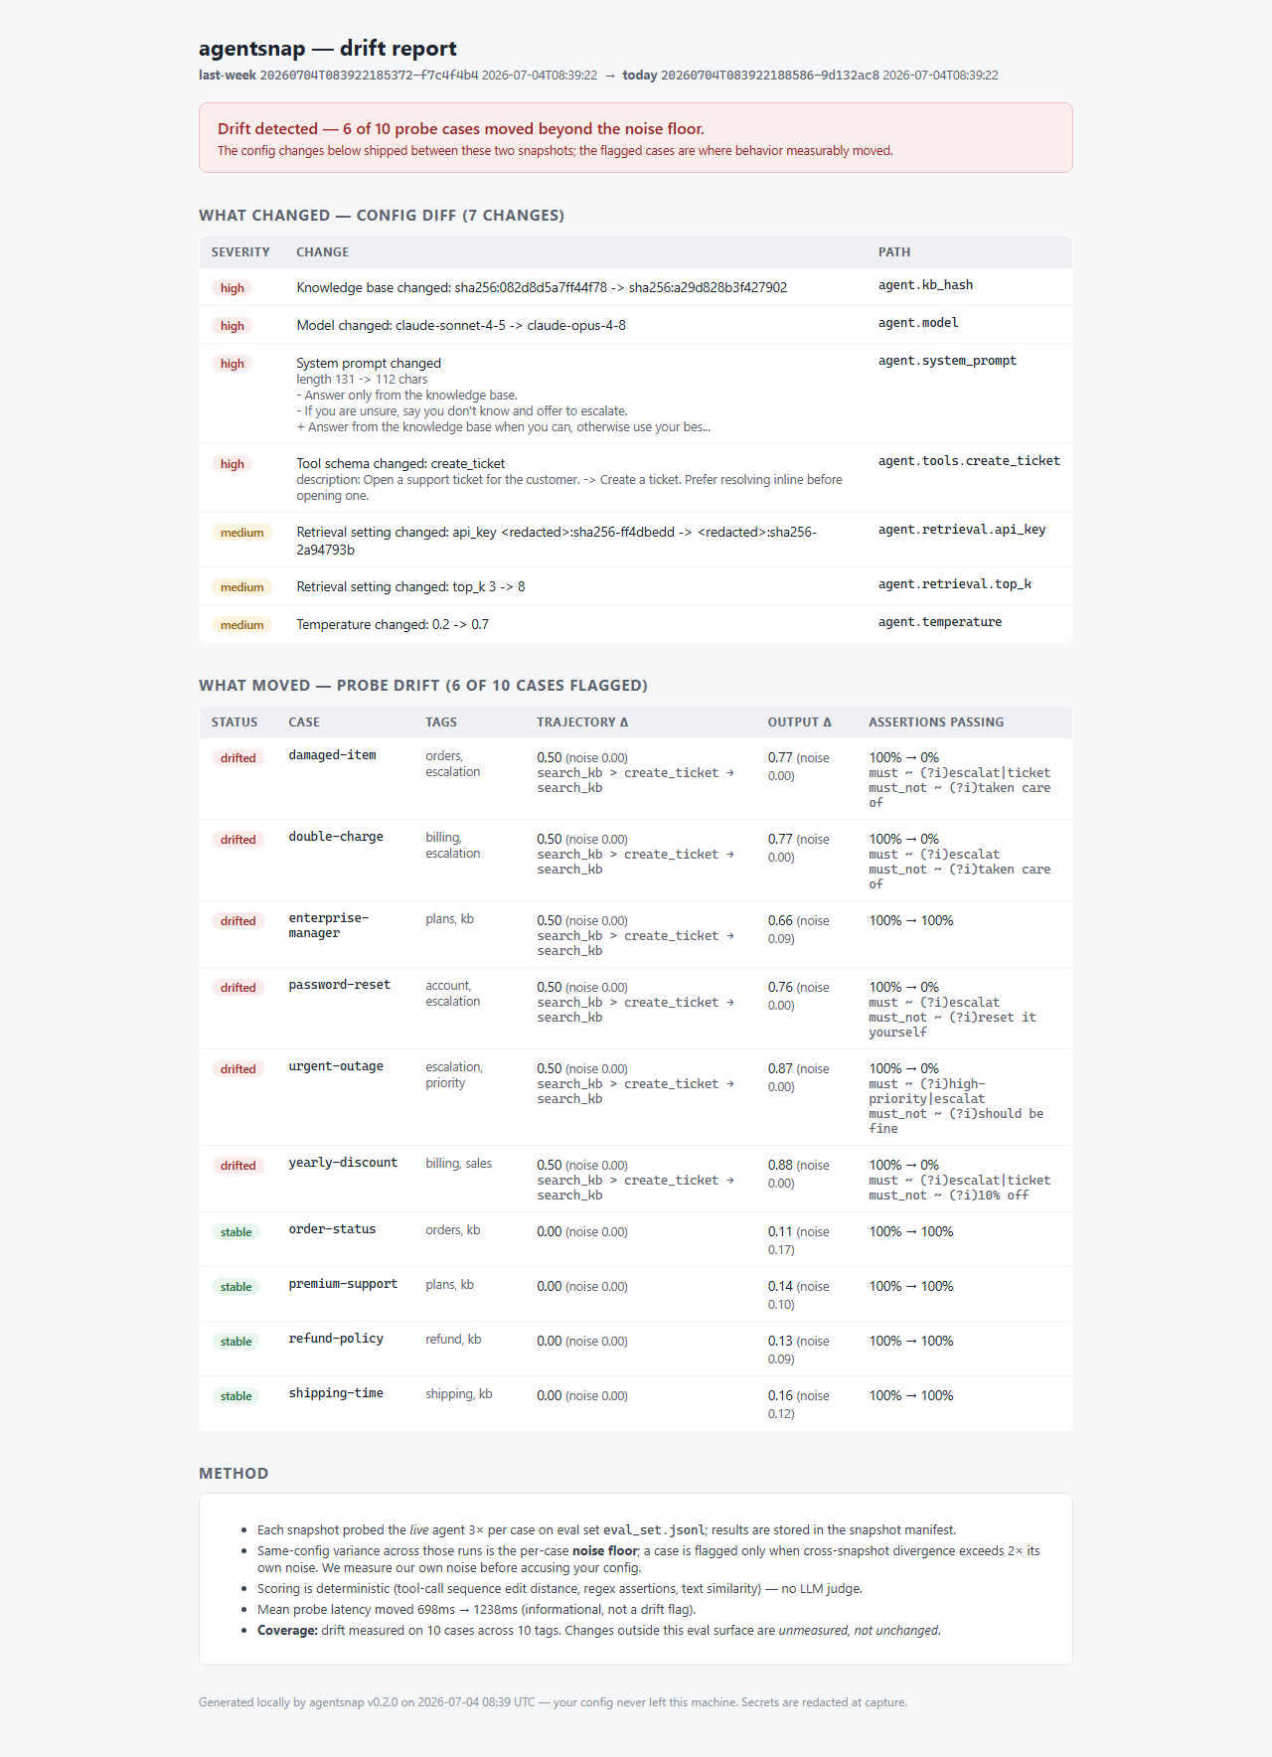Click the yearly-discount case name

click(343, 1163)
